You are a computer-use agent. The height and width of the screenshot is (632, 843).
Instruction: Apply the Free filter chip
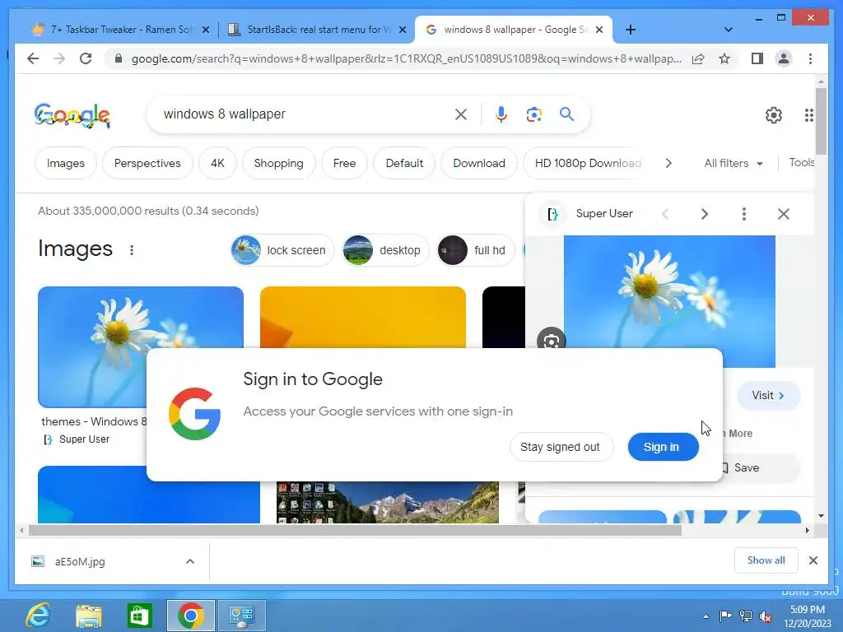click(x=344, y=163)
